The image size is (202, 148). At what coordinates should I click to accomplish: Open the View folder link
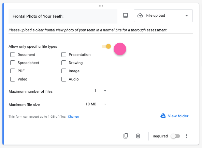[178, 116]
